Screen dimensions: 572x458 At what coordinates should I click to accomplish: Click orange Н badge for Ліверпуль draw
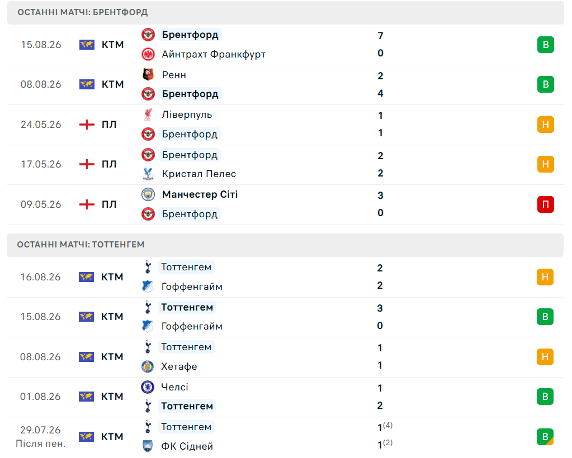(545, 125)
